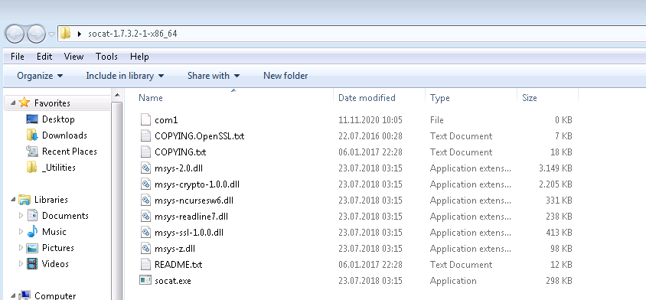Select the COPYING.txt file icon

146,152
